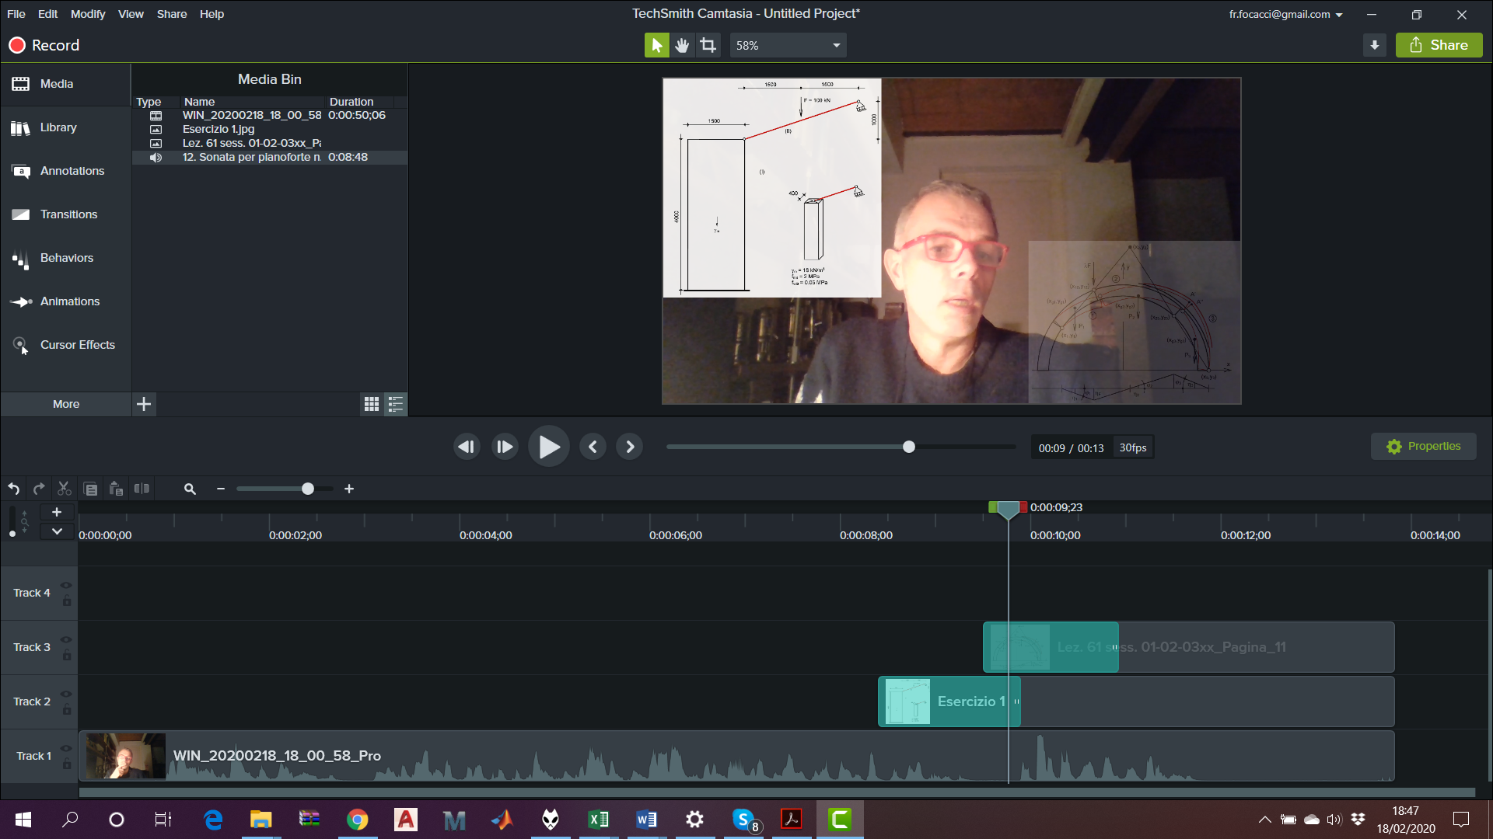Open Camtasia from the Windows taskbar
The width and height of the screenshot is (1493, 839).
tap(840, 820)
